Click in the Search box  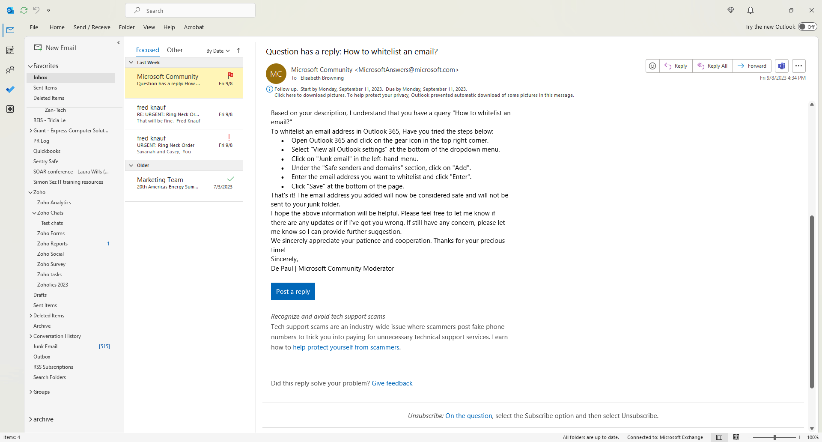191,10
